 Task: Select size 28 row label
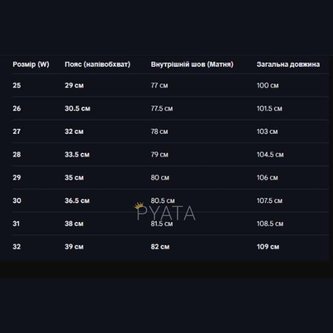tap(17, 154)
